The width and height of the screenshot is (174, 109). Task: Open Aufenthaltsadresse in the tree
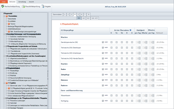(x=14, y=29)
